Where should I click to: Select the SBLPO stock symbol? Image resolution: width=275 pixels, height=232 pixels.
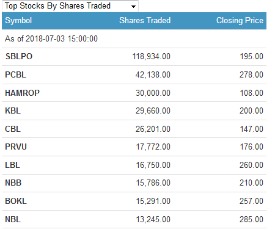[x=19, y=57]
